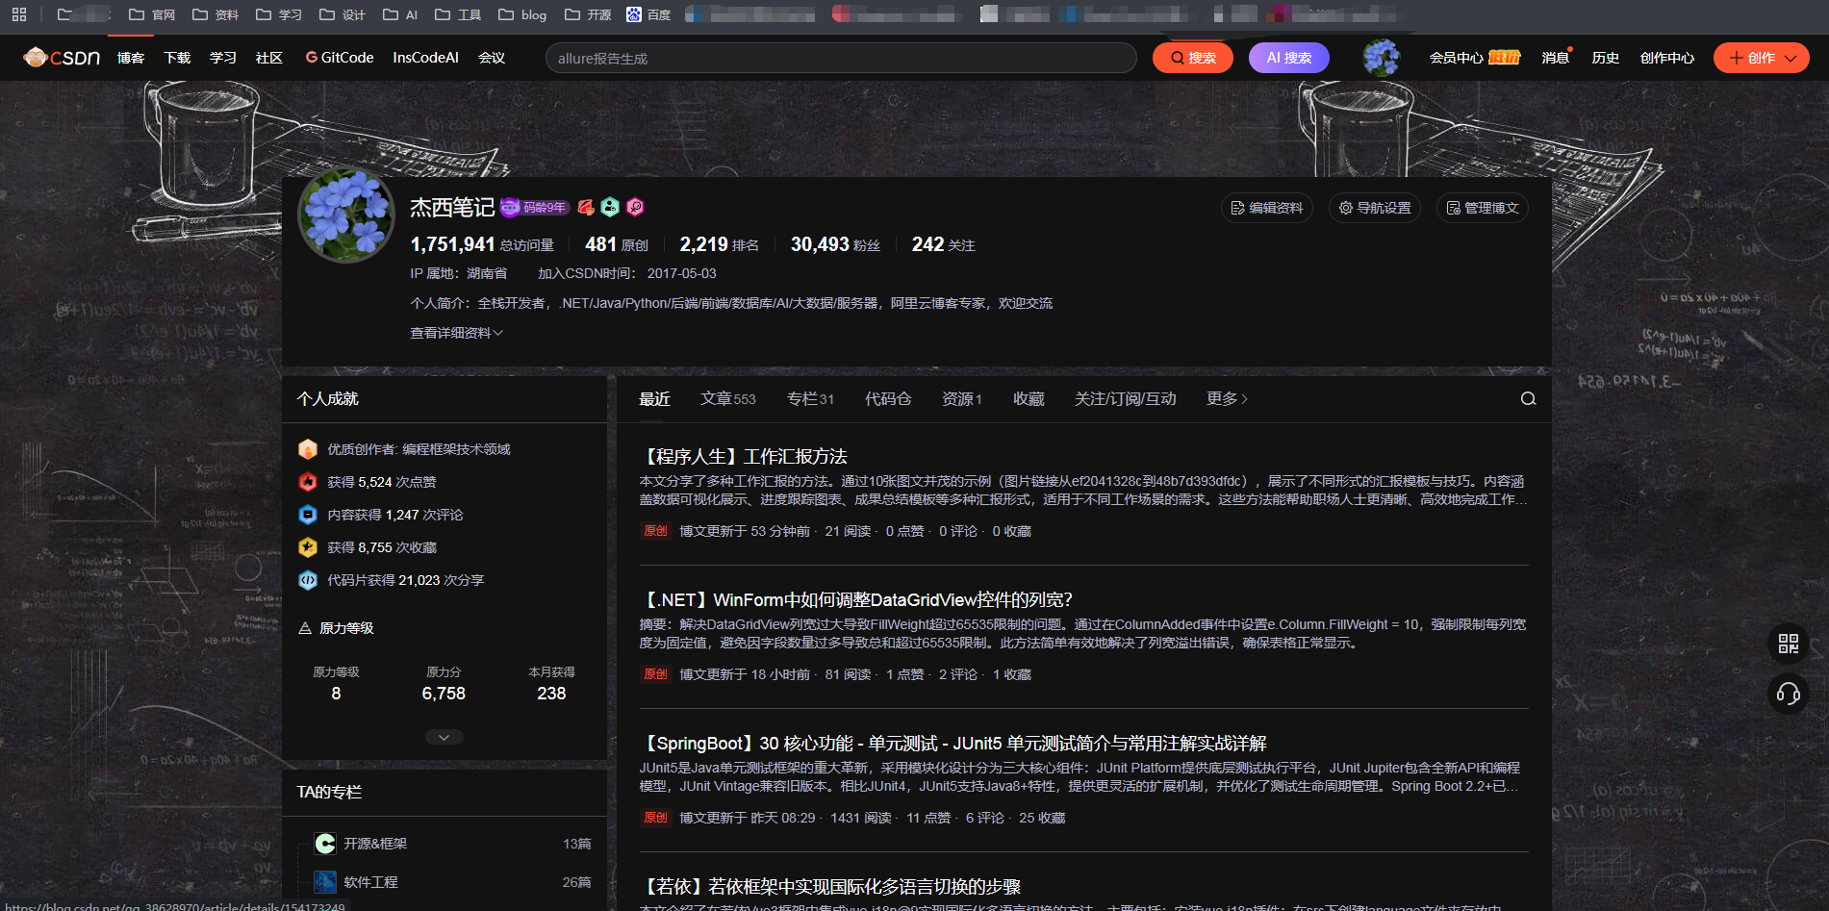
Task: Click the 搜索 search button
Action: coord(1192,58)
